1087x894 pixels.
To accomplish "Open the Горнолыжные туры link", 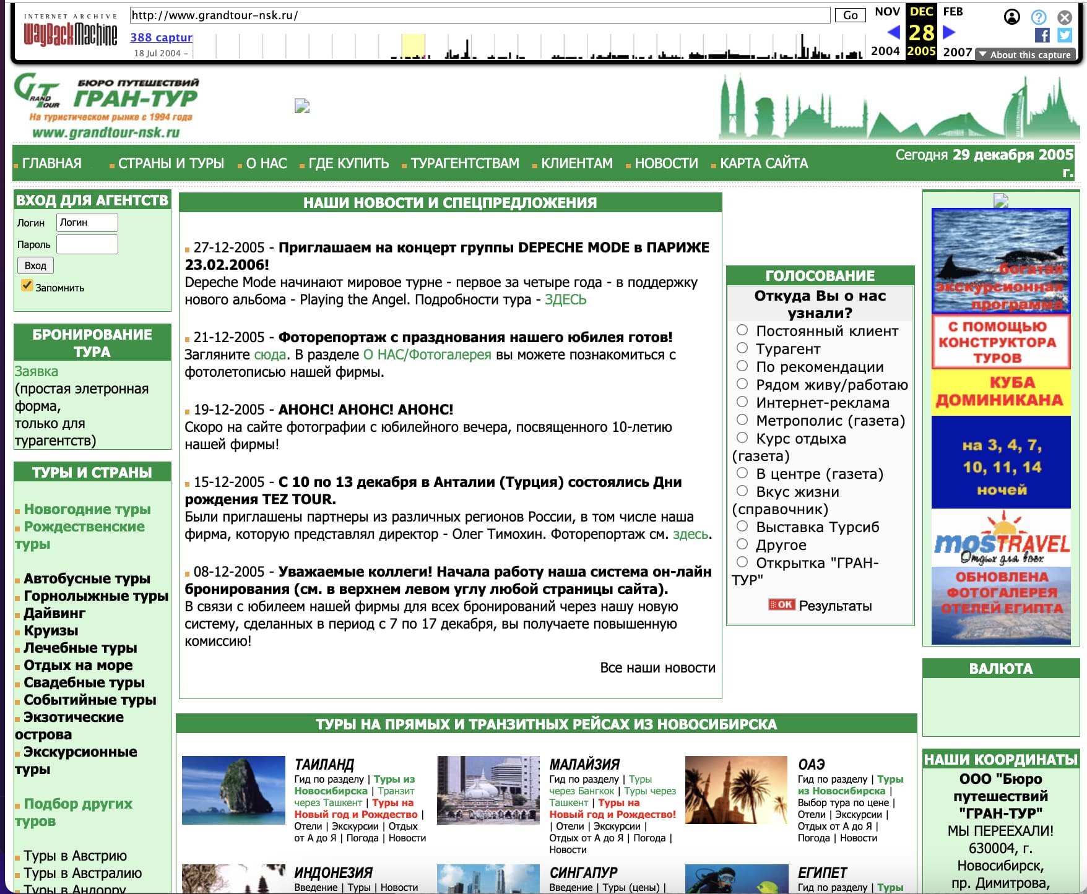I will [x=96, y=596].
